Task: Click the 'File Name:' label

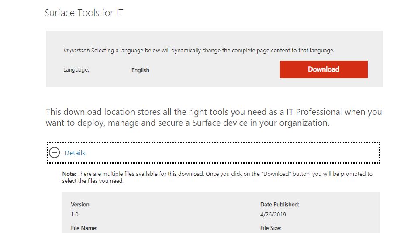Action: [84, 228]
